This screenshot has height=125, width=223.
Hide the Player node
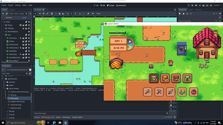click(x=29, y=25)
